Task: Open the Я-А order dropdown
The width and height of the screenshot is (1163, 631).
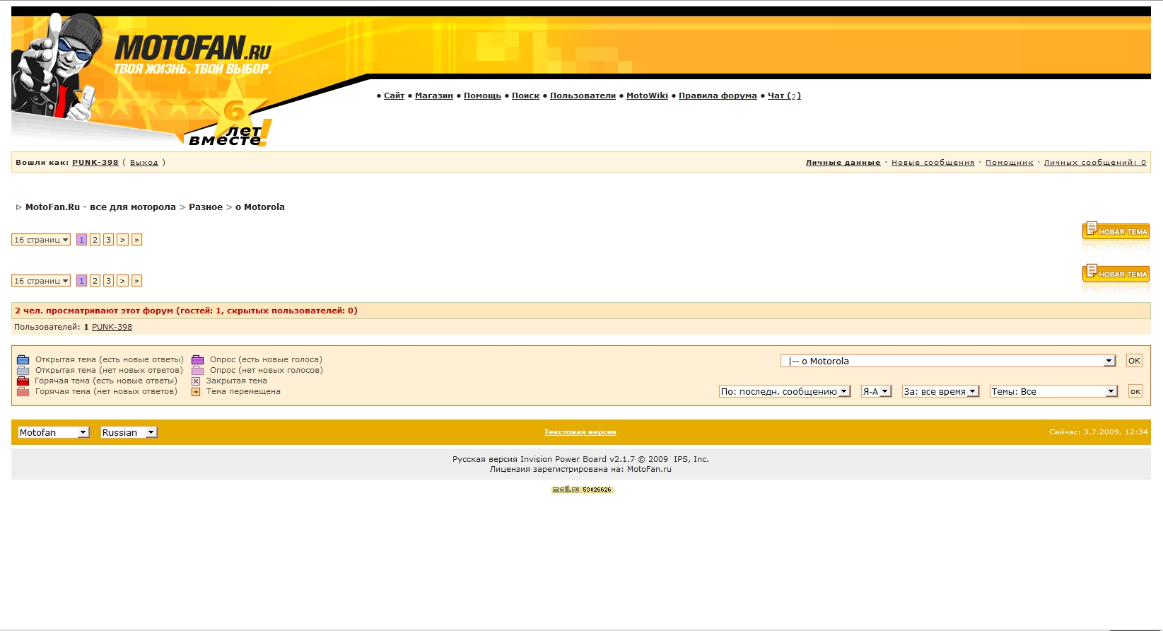Action: pyautogui.click(x=876, y=391)
